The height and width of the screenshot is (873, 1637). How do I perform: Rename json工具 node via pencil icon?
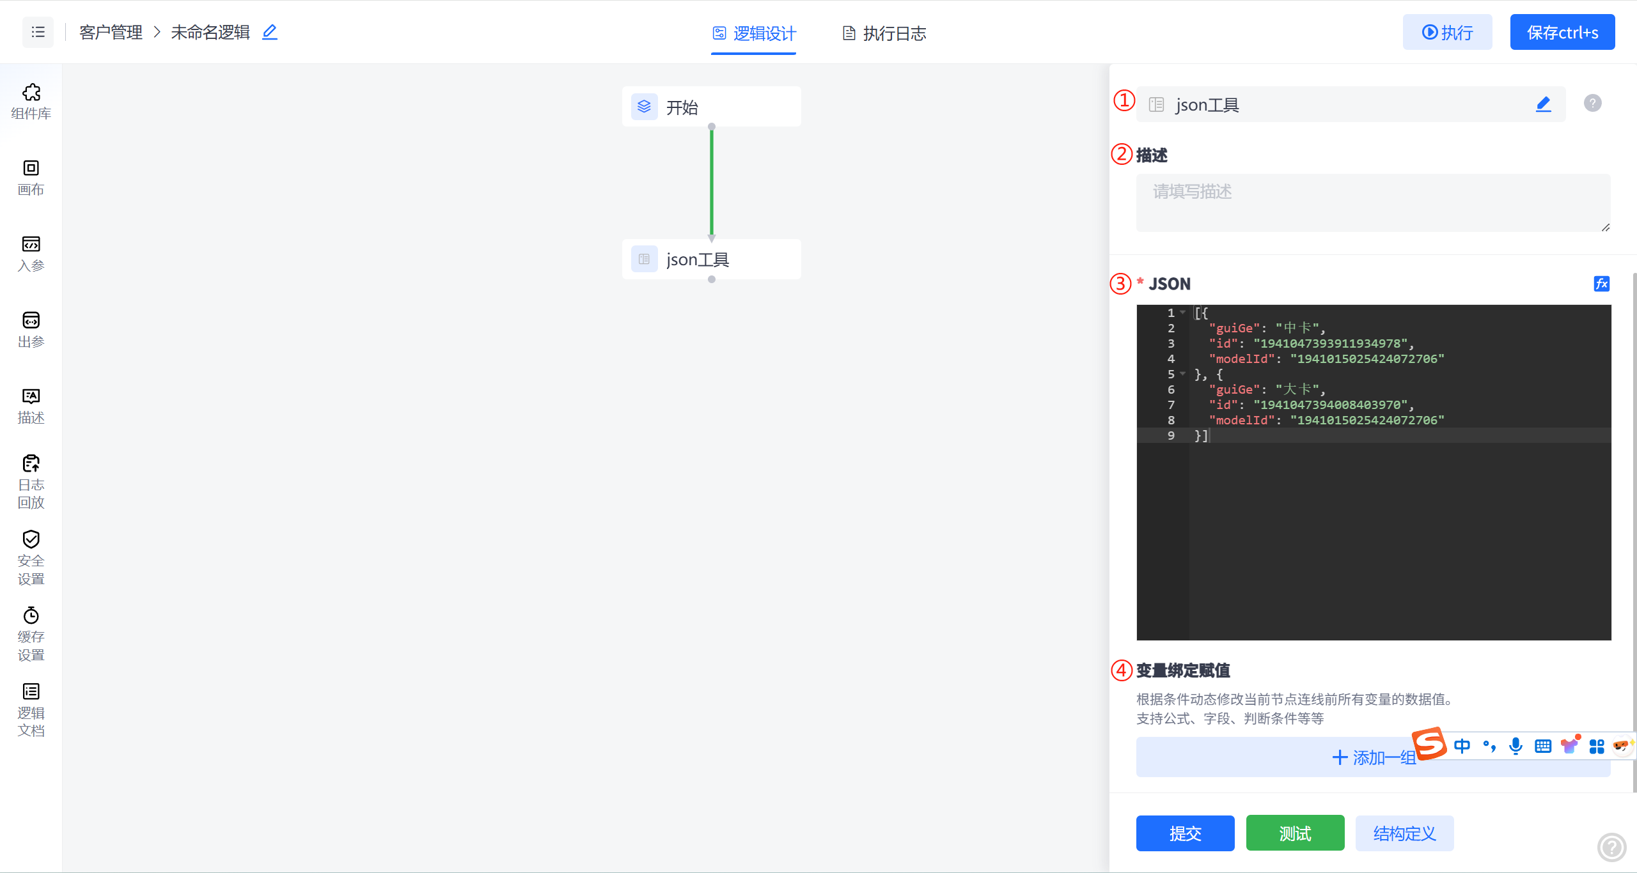click(x=1544, y=104)
